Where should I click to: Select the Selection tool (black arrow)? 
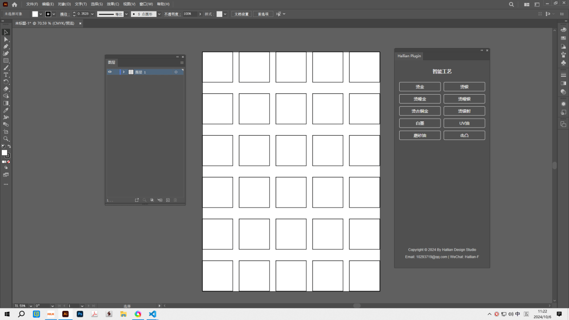coord(6,32)
